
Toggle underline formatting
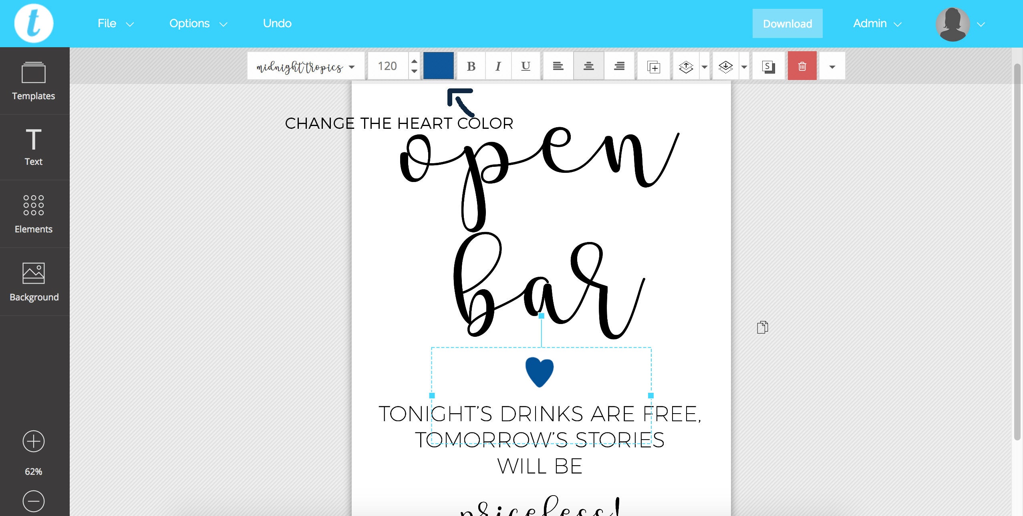(525, 66)
